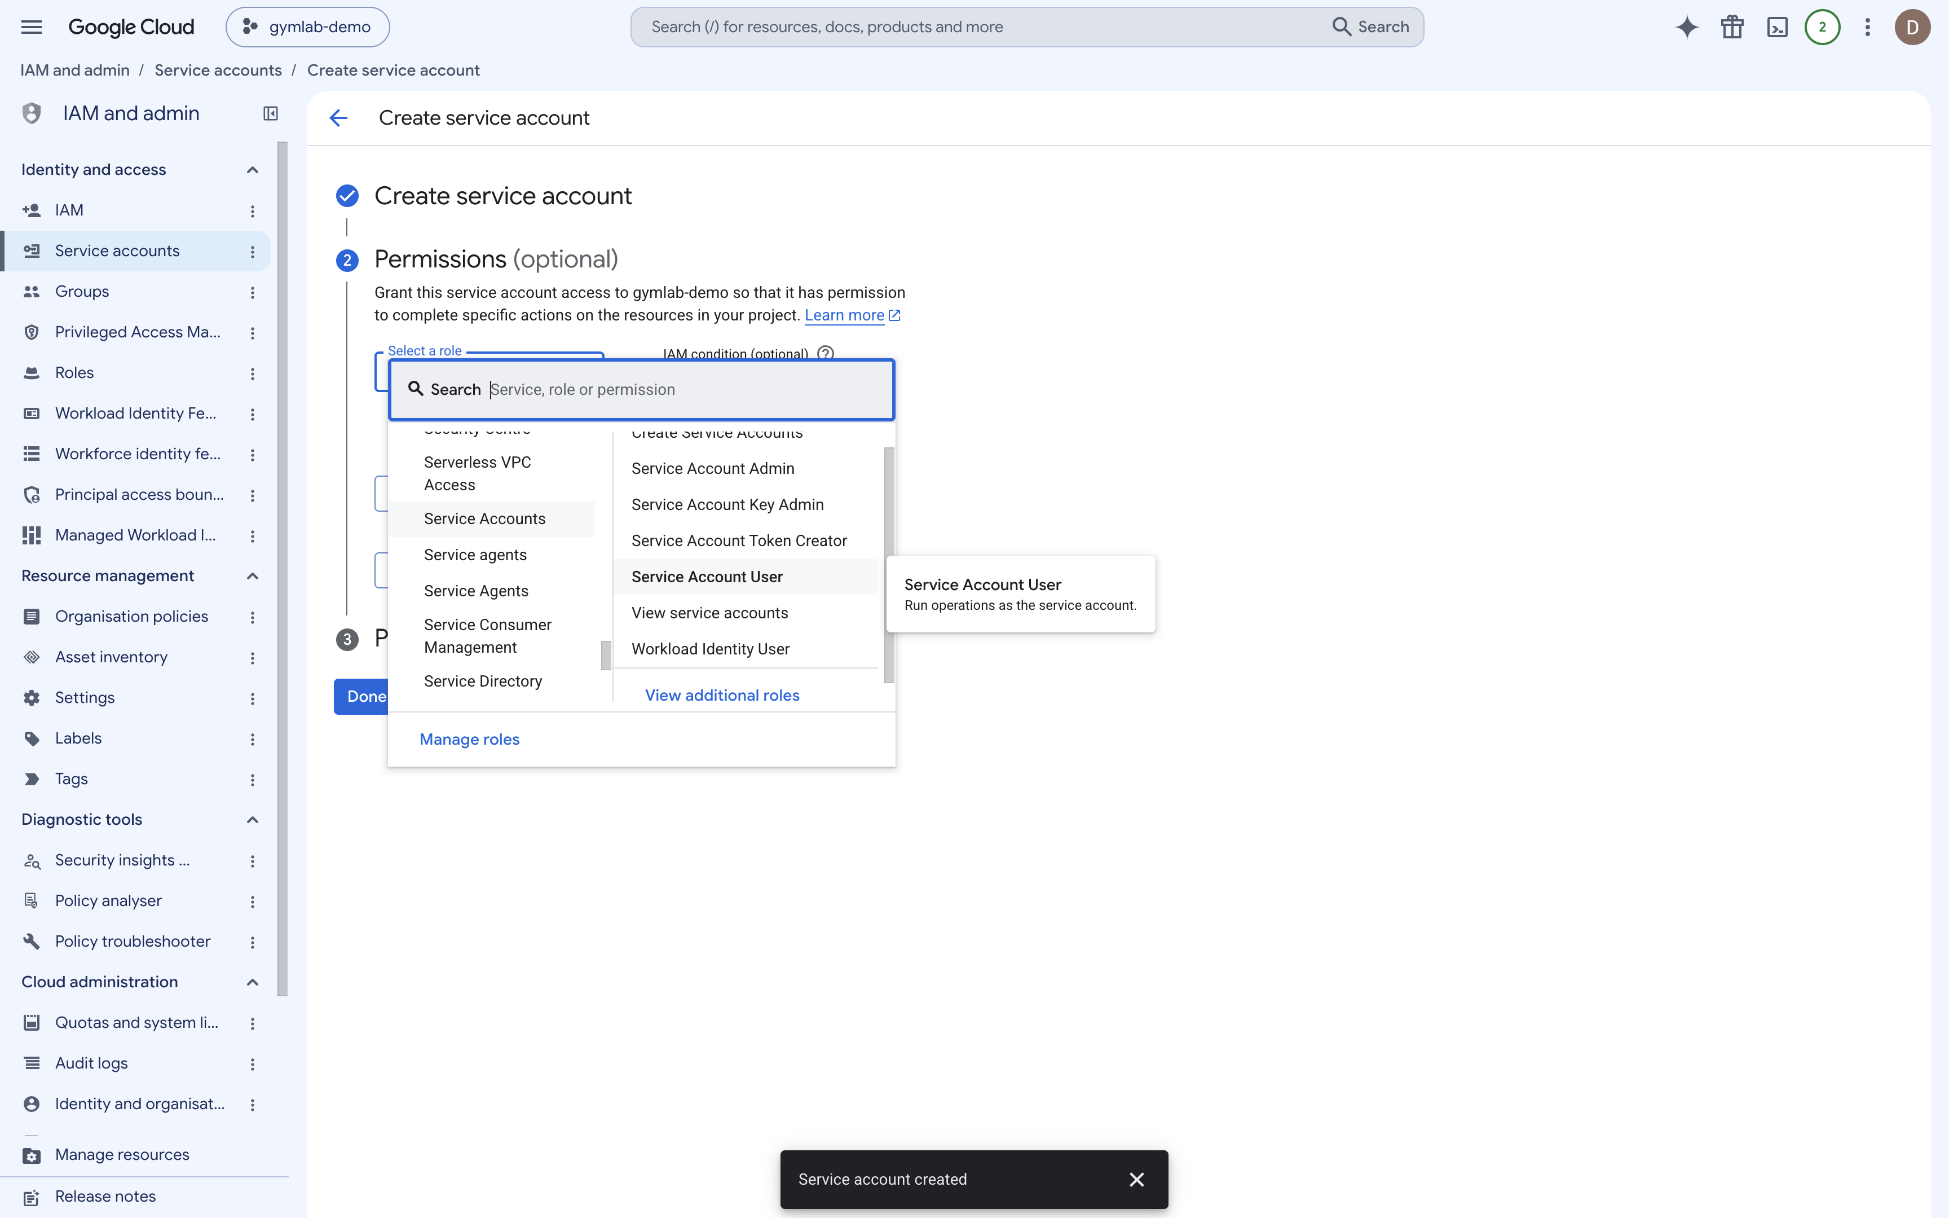Image resolution: width=1949 pixels, height=1218 pixels.
Task: Choose the View service accounts role
Action: [744, 613]
